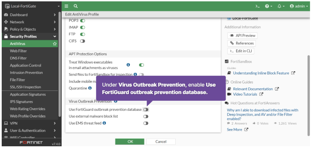Viewport: 312px width, 149px height.
Task: Click the OK button
Action: pos(130,142)
